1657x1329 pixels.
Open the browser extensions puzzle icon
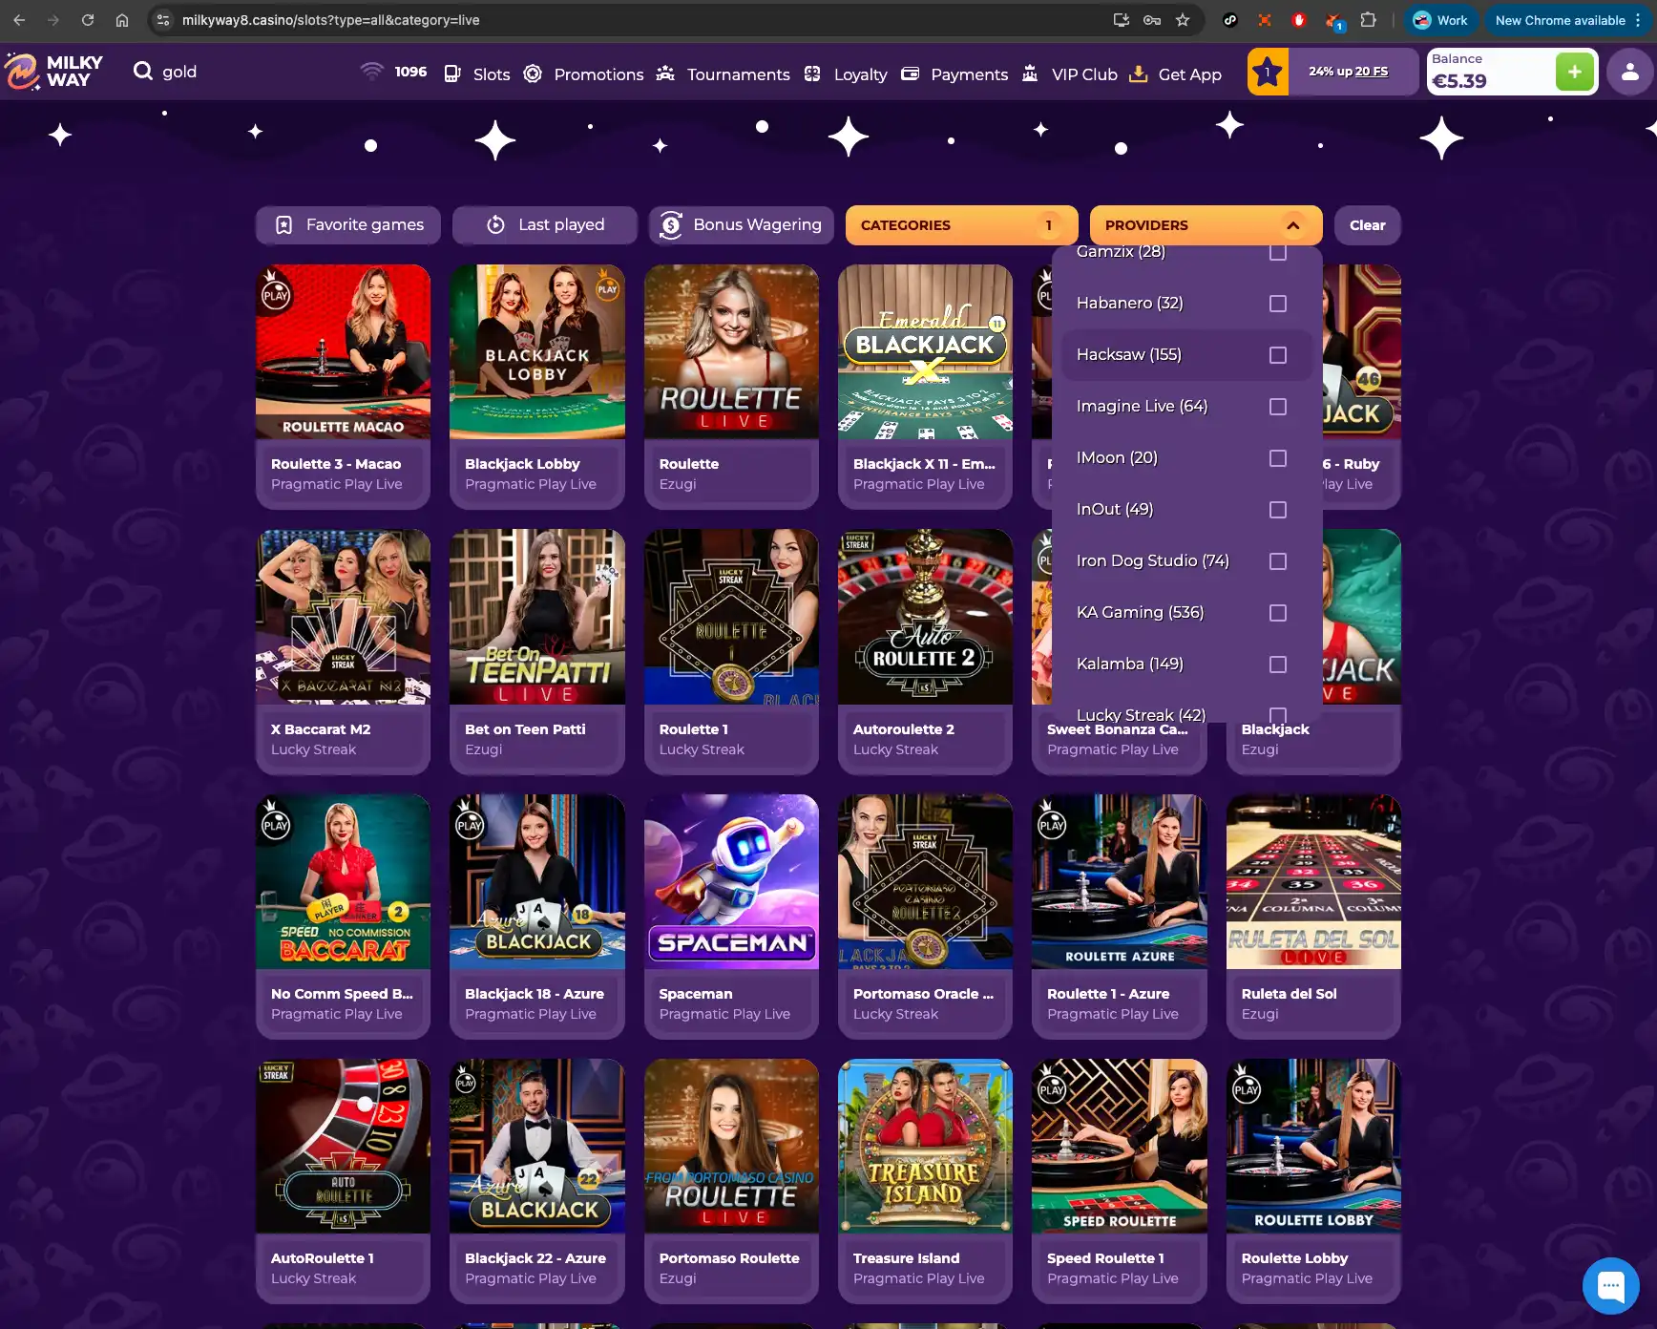pyautogui.click(x=1369, y=20)
